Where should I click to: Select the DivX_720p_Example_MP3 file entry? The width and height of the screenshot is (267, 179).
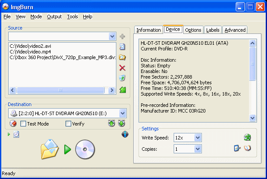click(x=63, y=57)
